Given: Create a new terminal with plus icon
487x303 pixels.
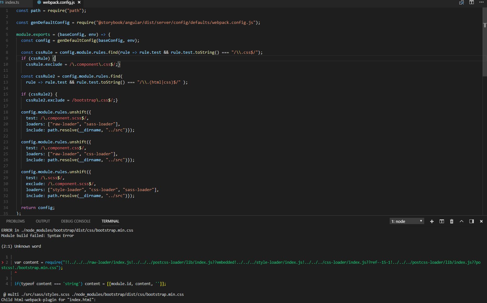Looking at the screenshot, I should coord(432,221).
